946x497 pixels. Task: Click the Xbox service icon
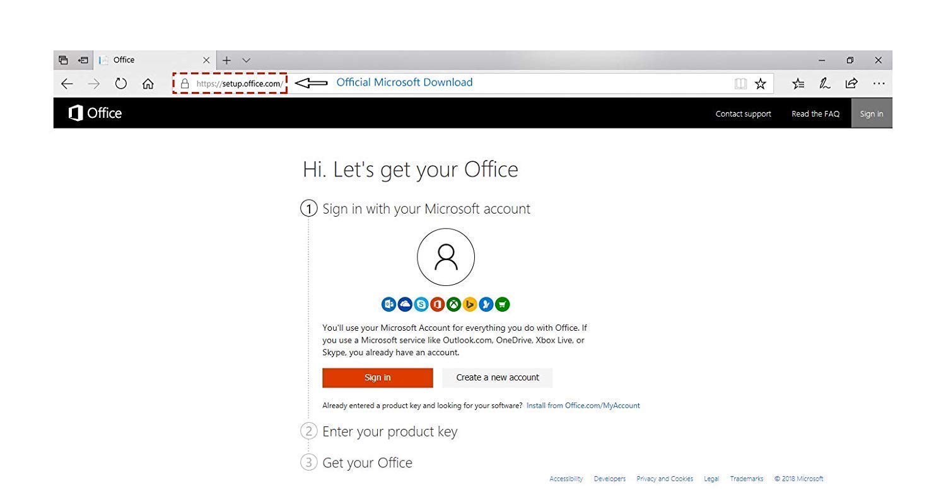click(x=453, y=305)
